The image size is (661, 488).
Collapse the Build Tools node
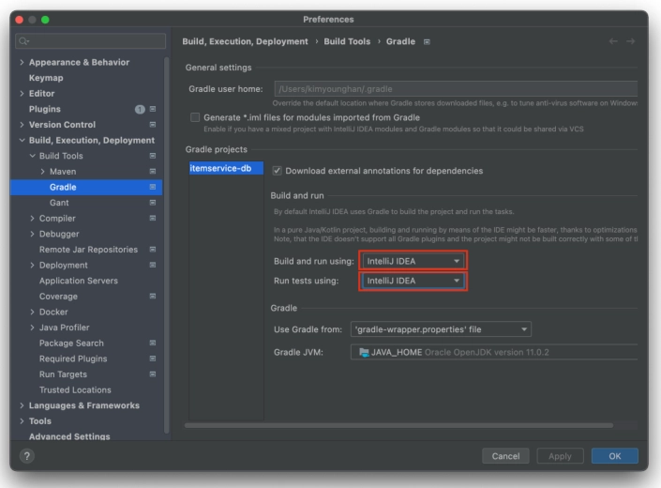[32, 156]
